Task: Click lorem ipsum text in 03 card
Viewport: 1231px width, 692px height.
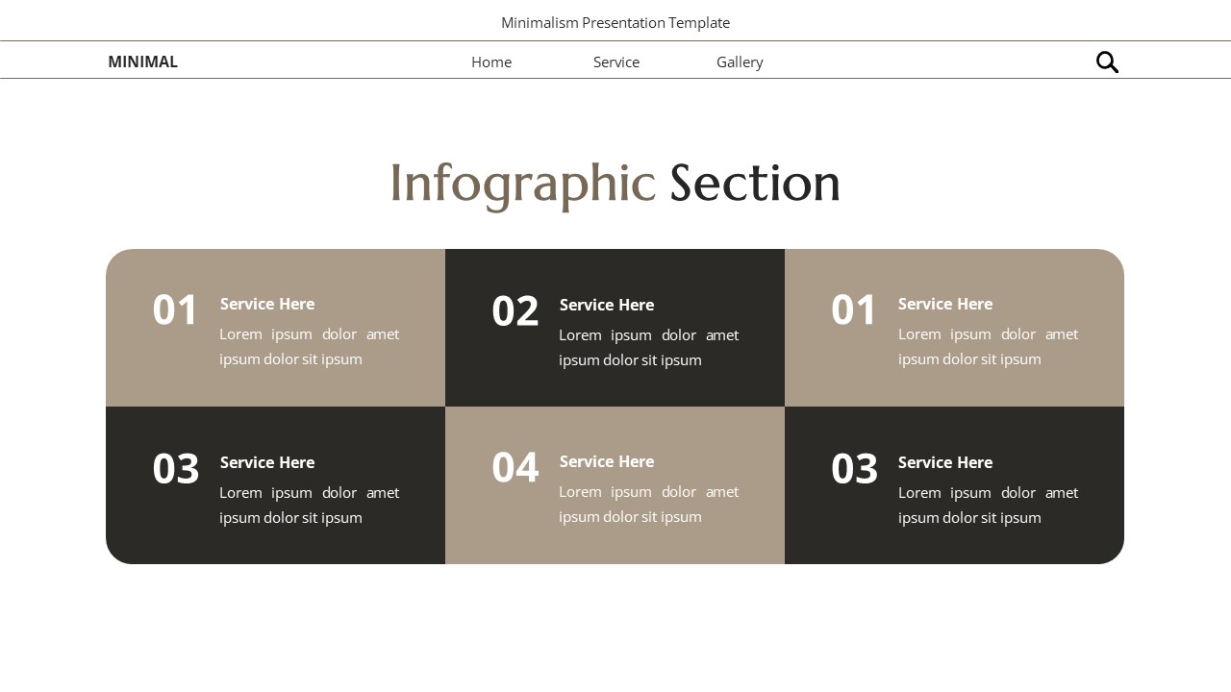Action: tap(309, 505)
